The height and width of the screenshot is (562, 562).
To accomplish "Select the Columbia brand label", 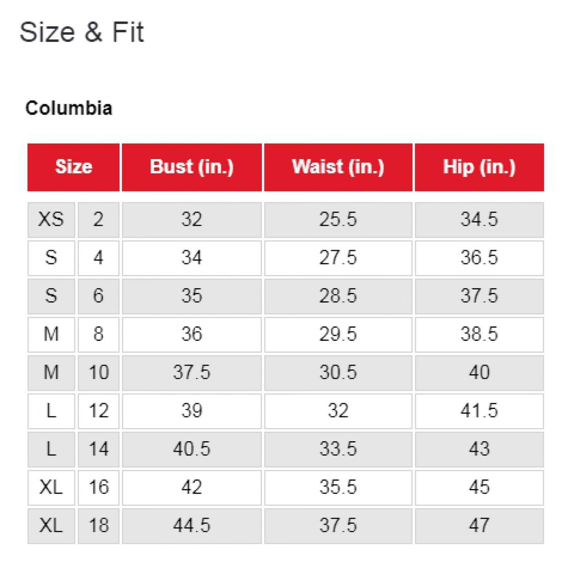I will coord(69,108).
